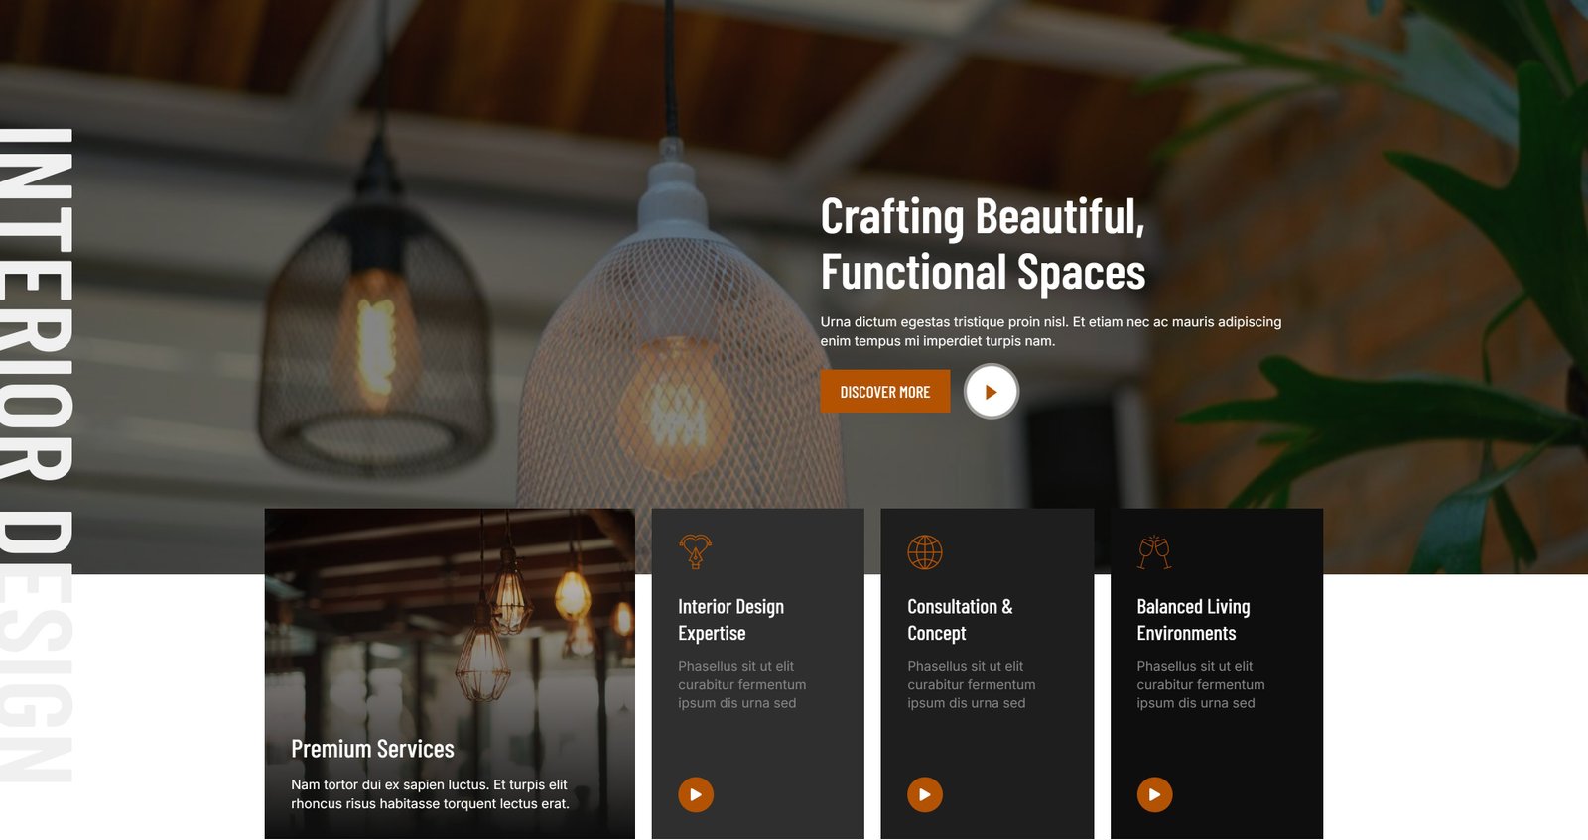The image size is (1588, 840).
Task: Click the wine glasses icon above Balanced Living
Action: (x=1154, y=551)
